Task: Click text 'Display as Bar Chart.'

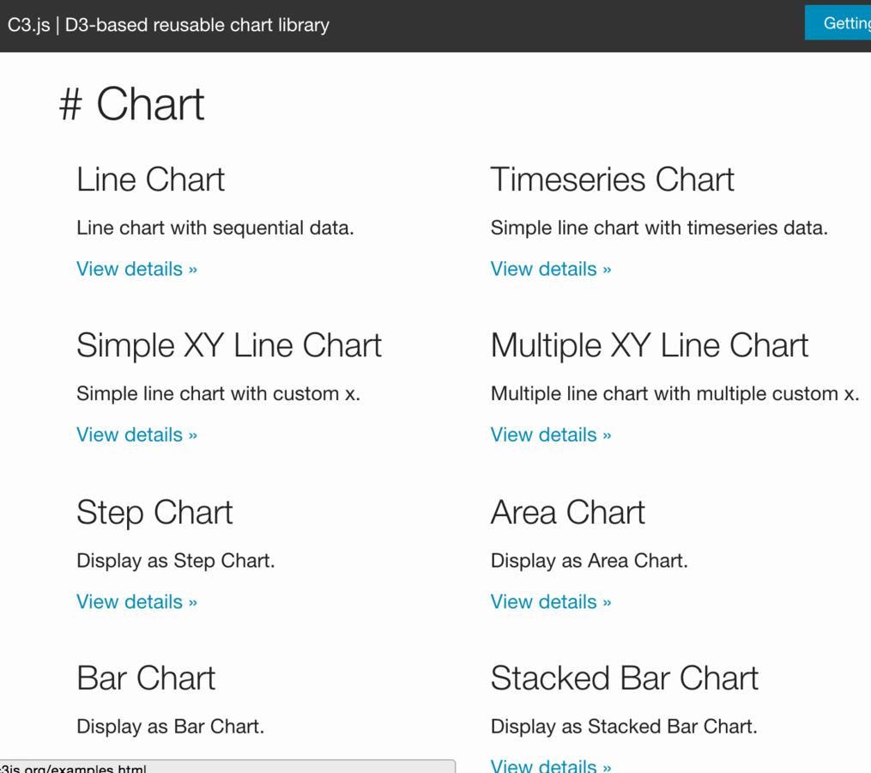Action: 170,727
